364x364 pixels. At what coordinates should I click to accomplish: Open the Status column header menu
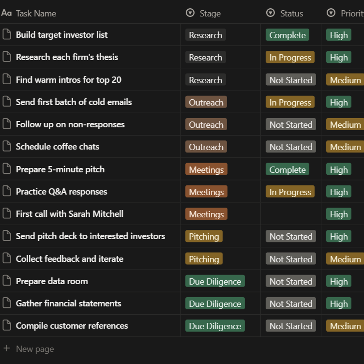285,13
